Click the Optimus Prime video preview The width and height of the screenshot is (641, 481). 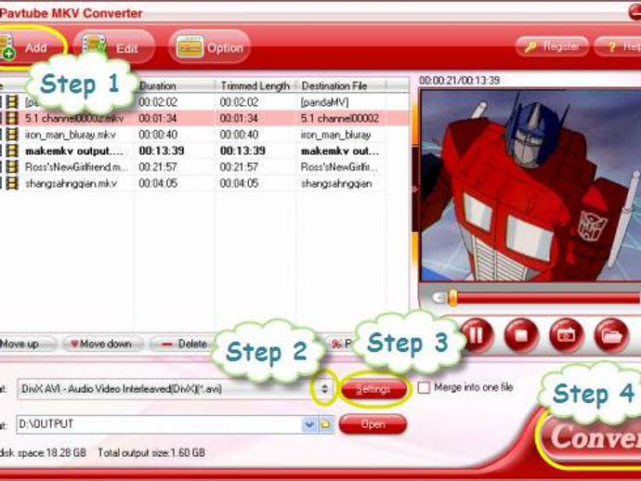tap(530, 186)
